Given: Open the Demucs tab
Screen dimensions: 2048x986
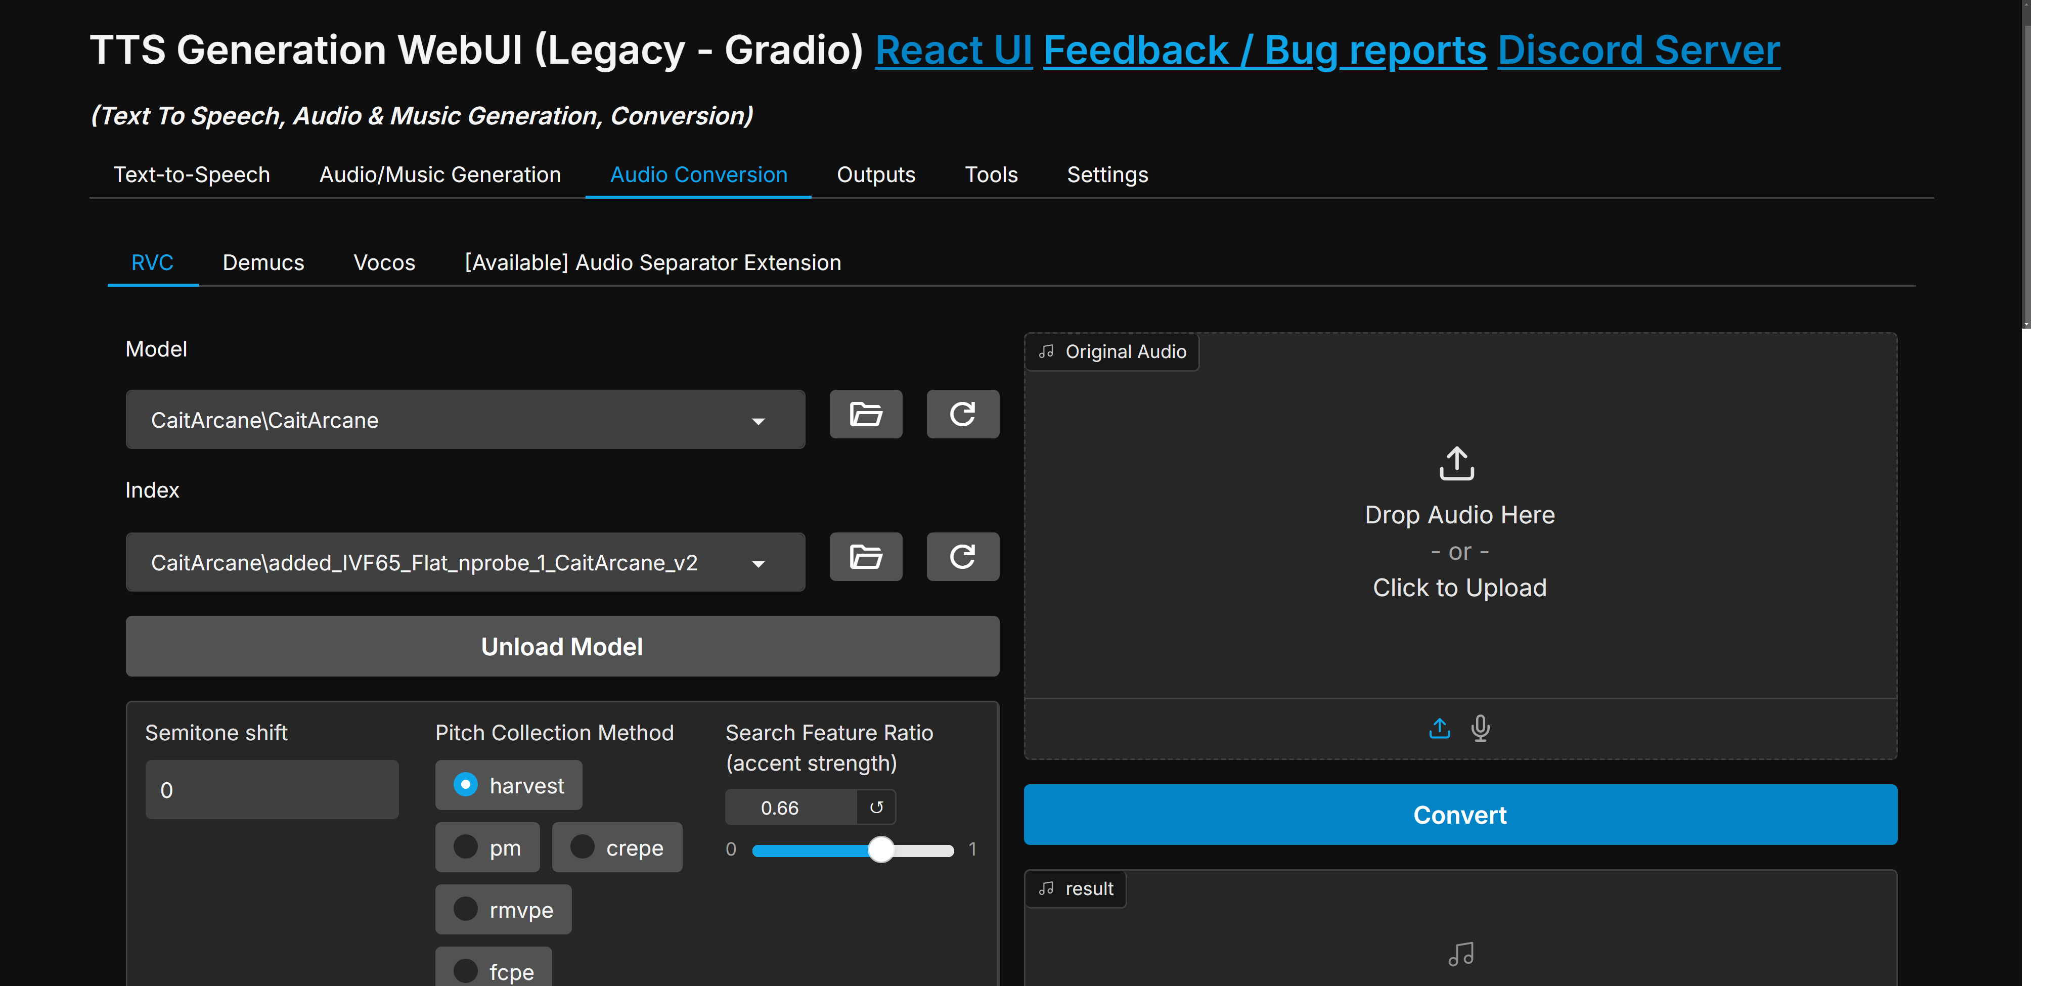Looking at the screenshot, I should (263, 262).
